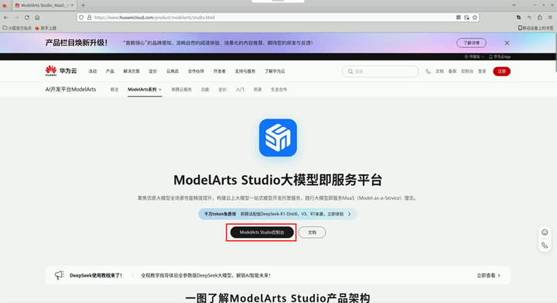Switch to the 功能 tab

click(x=205, y=90)
